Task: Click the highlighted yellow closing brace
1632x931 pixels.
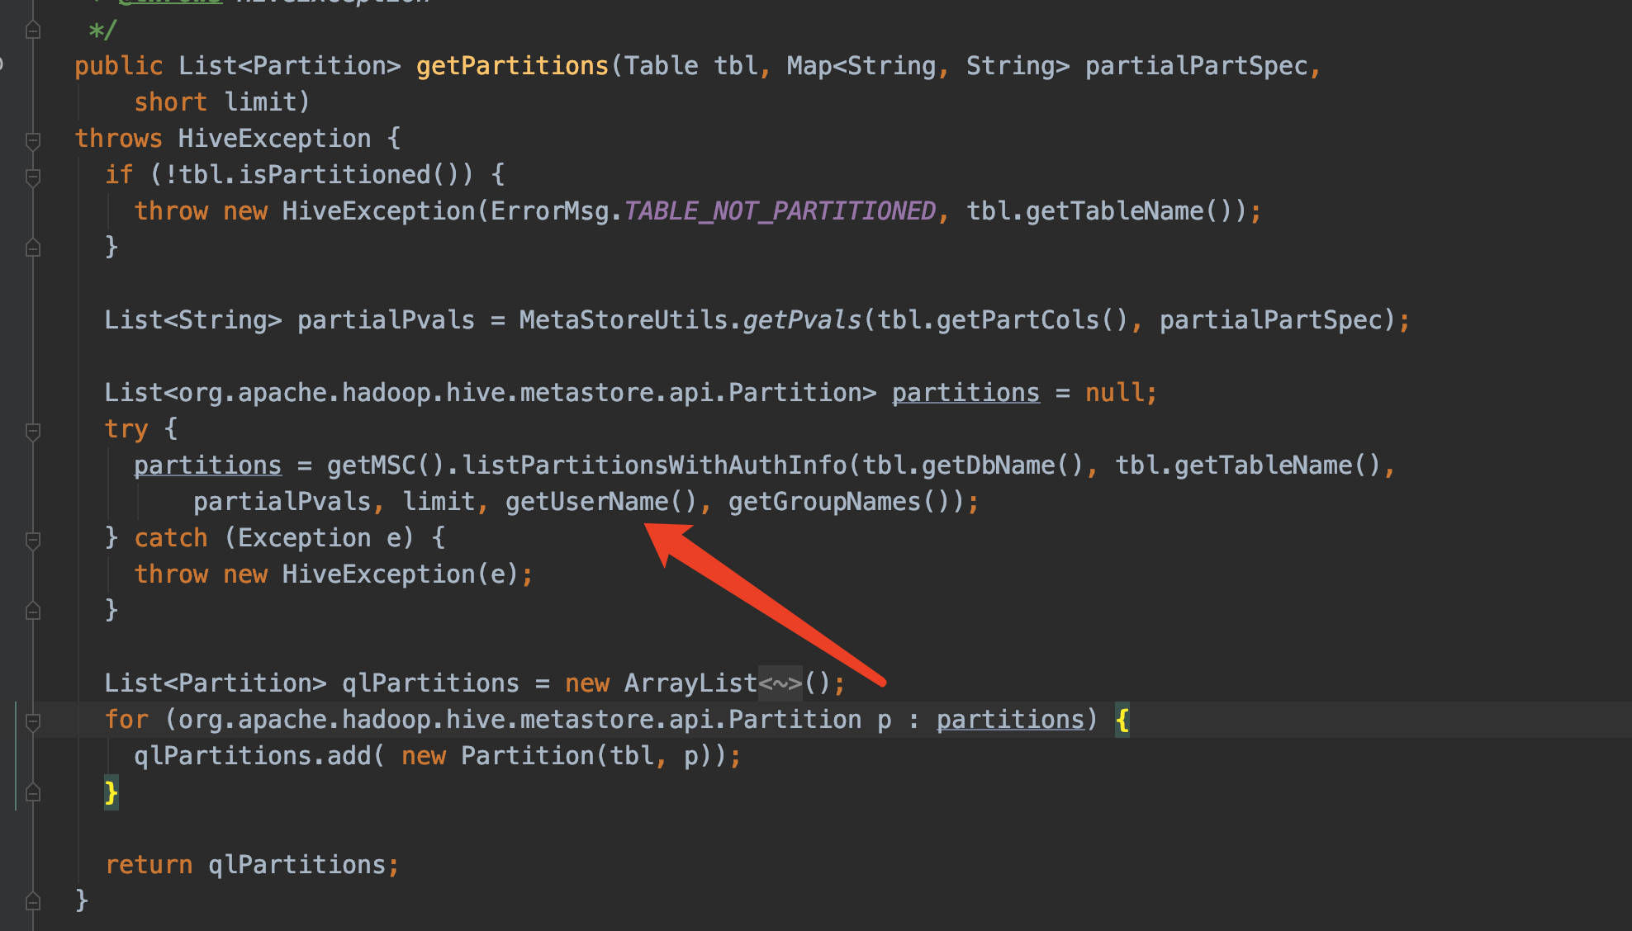Action: pyautogui.click(x=111, y=792)
